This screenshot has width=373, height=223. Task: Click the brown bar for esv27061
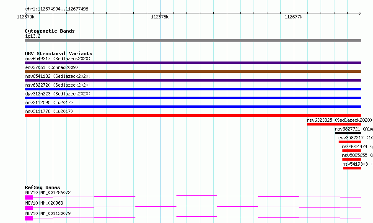(193, 72)
